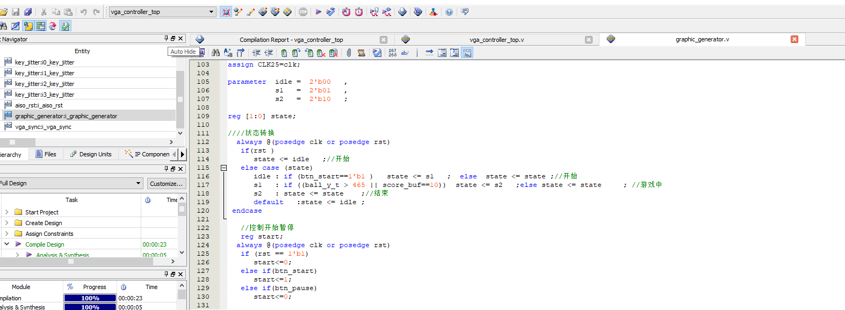Find matching delimiter braces icon
This screenshot has height=310, width=845.
tap(241, 53)
